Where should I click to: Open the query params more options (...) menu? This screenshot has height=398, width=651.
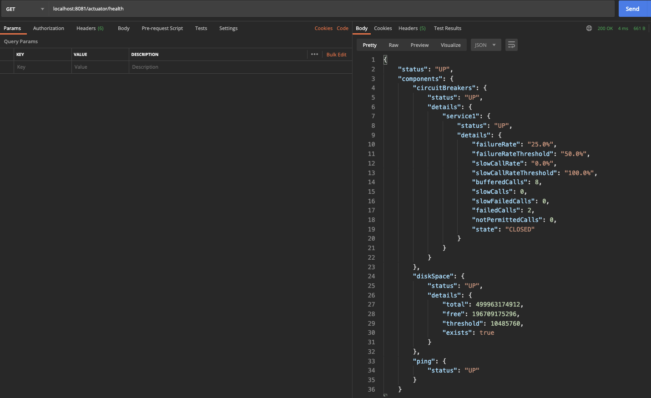[314, 54]
